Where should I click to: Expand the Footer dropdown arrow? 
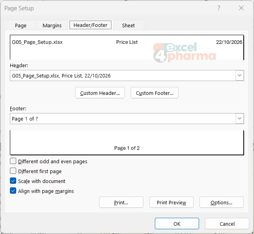pos(240,119)
